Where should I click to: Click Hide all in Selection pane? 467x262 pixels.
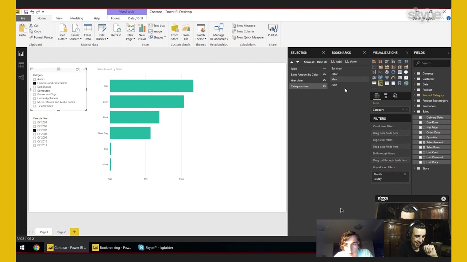pos(322,62)
